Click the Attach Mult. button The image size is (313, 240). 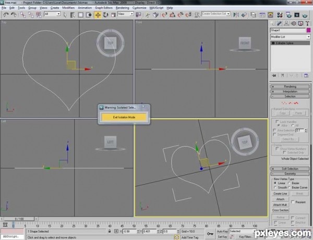280,205
